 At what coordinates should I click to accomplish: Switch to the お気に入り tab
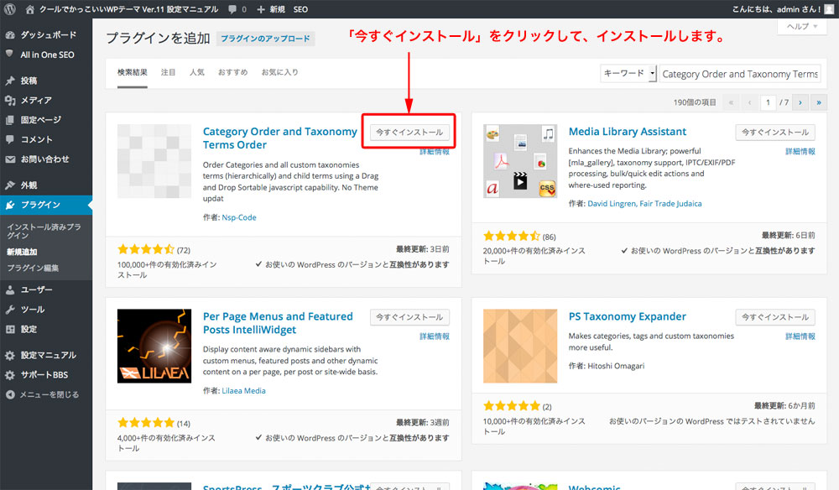(280, 72)
